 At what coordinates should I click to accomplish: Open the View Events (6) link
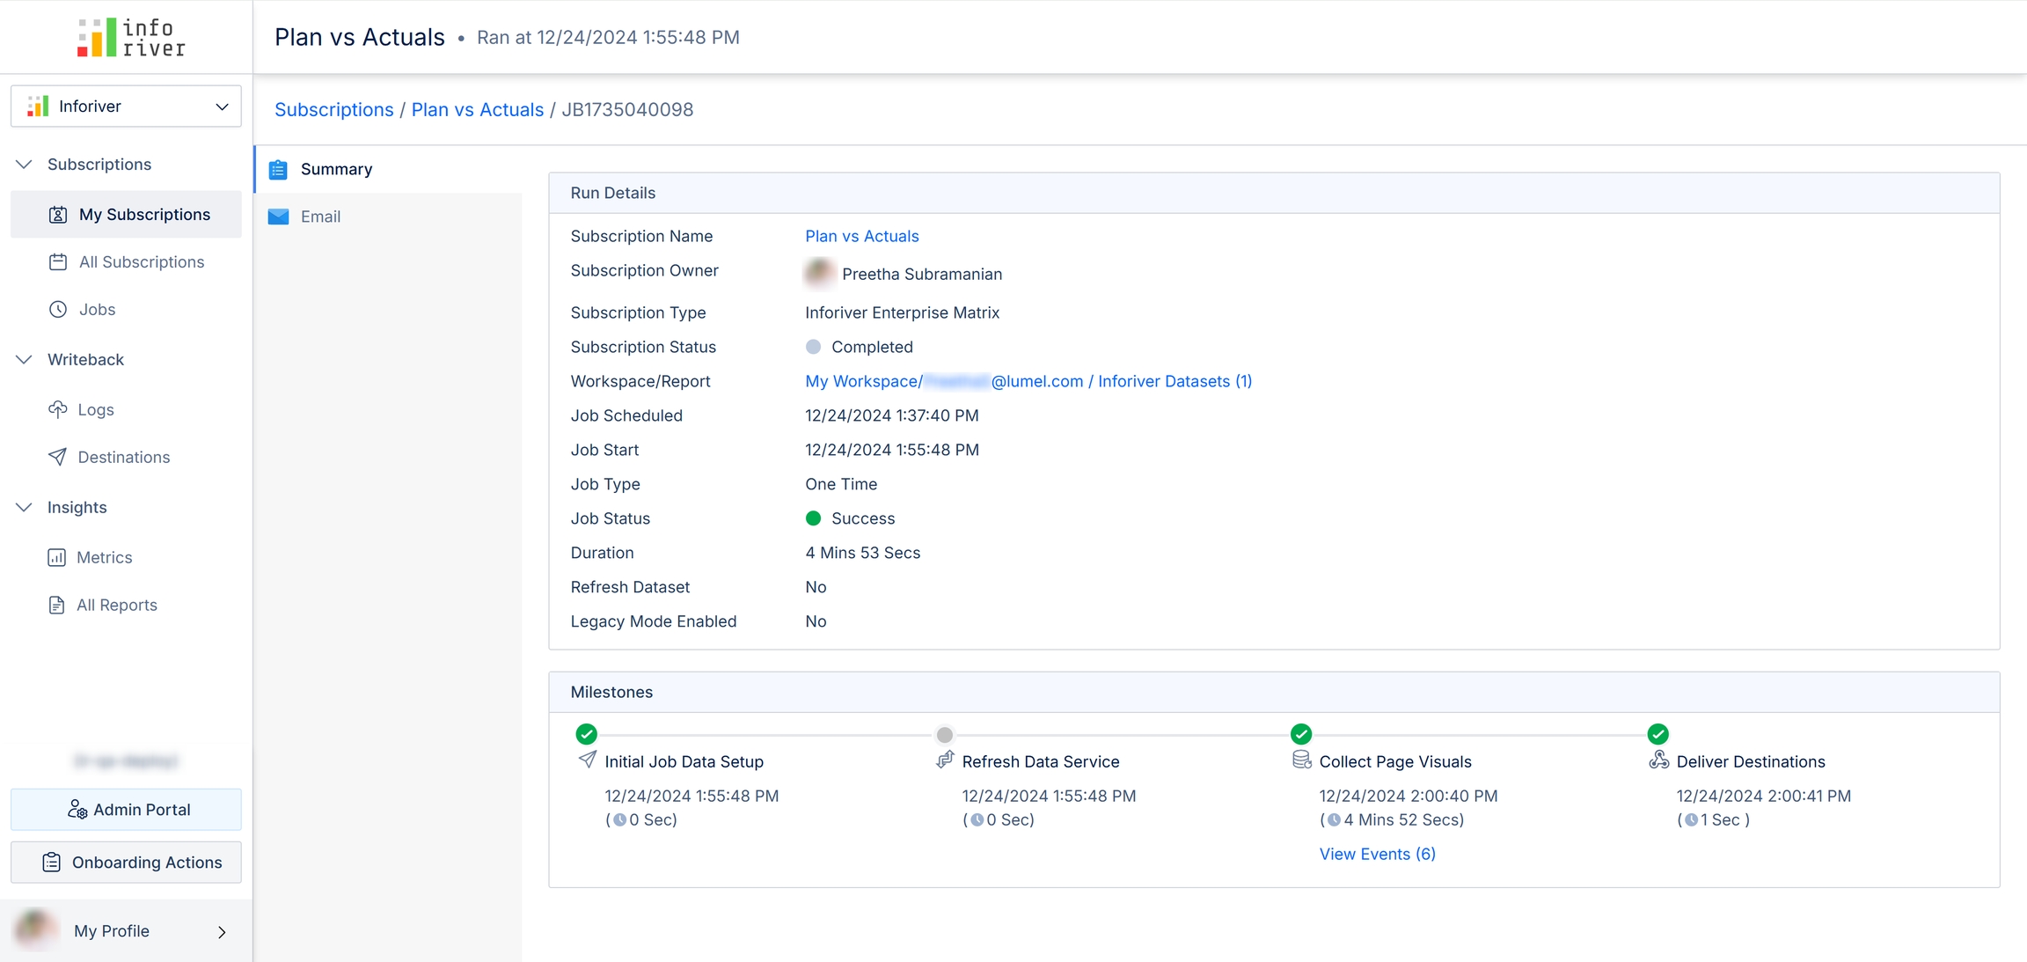click(1377, 854)
